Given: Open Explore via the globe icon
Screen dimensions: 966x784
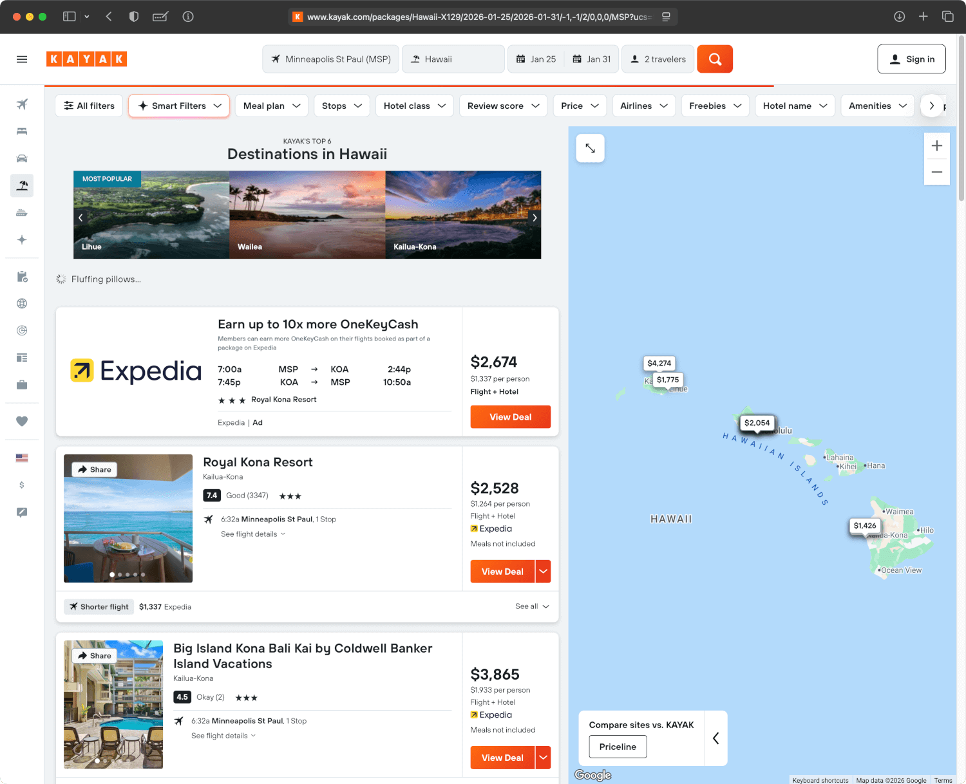Looking at the screenshot, I should [x=22, y=303].
